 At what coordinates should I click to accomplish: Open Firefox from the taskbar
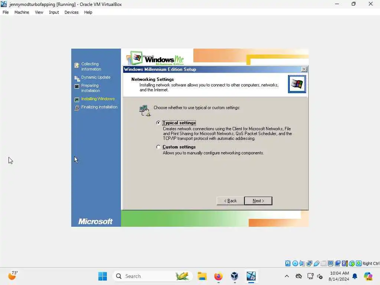[x=218, y=276]
